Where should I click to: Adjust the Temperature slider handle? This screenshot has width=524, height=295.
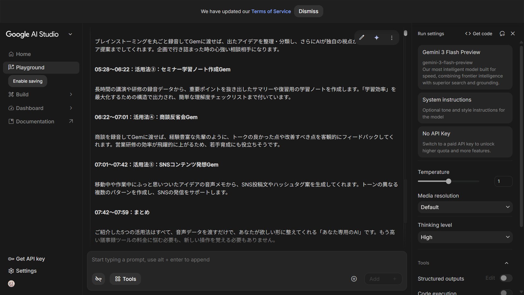(x=448, y=181)
